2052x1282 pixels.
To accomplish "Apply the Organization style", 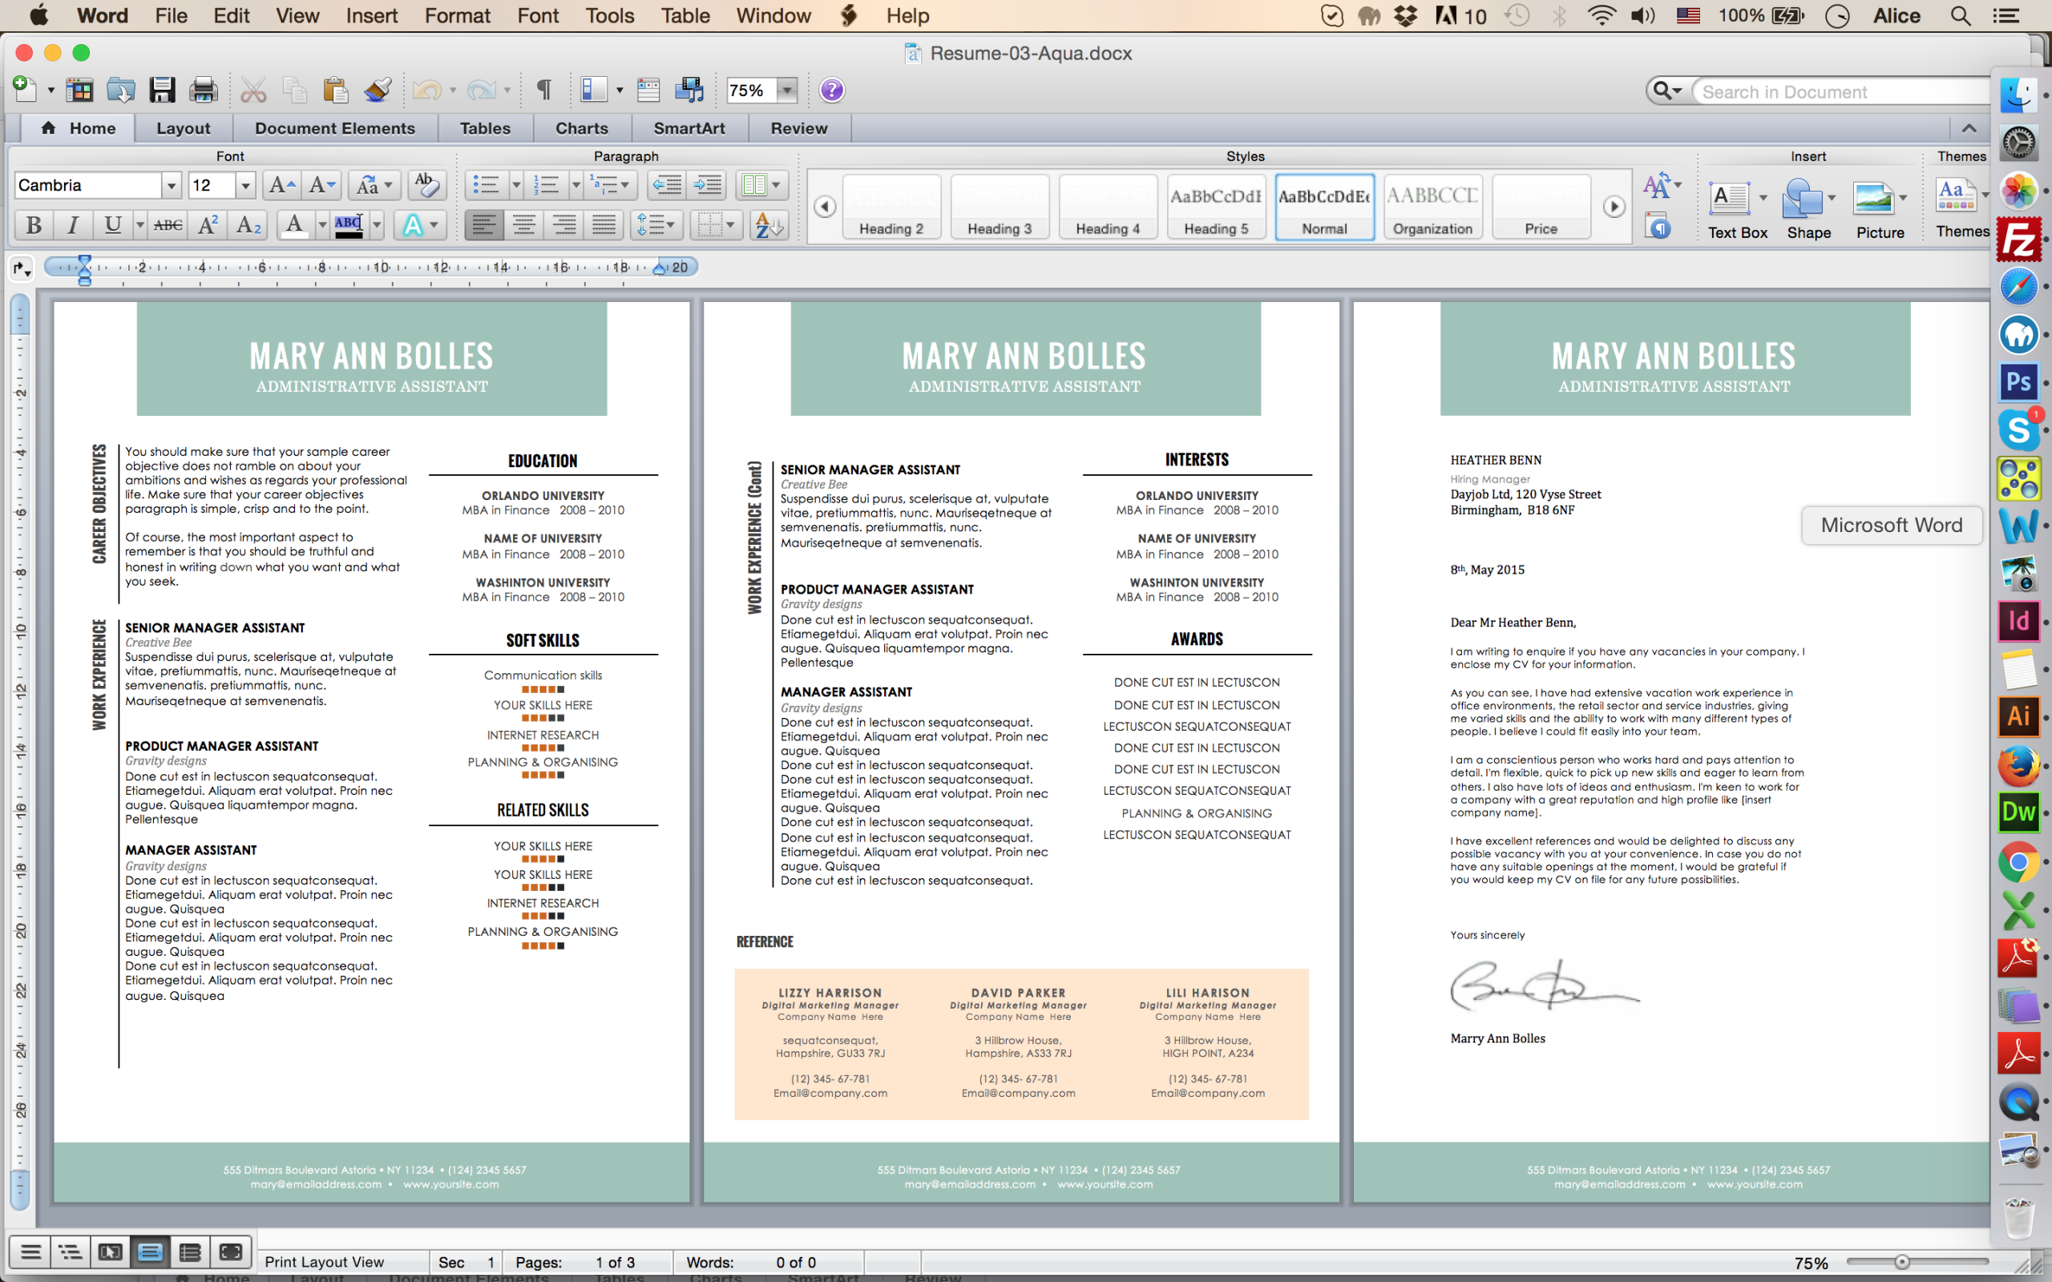I will pyautogui.click(x=1432, y=208).
